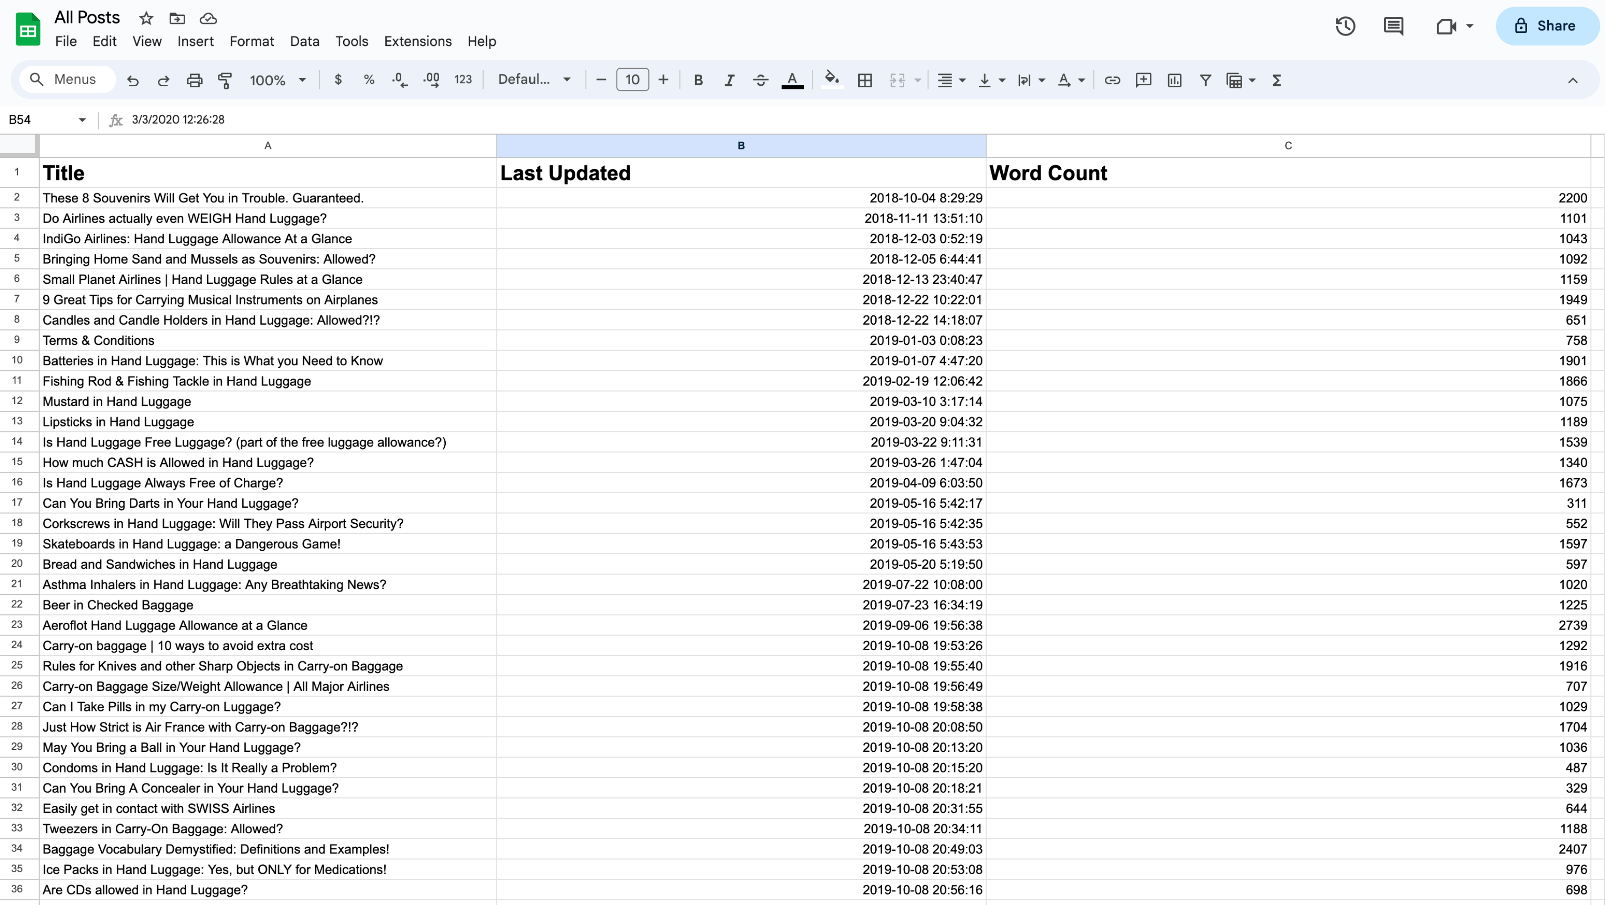The width and height of the screenshot is (1605, 905).
Task: Toggle Strikethrough formatting
Action: [x=760, y=80]
